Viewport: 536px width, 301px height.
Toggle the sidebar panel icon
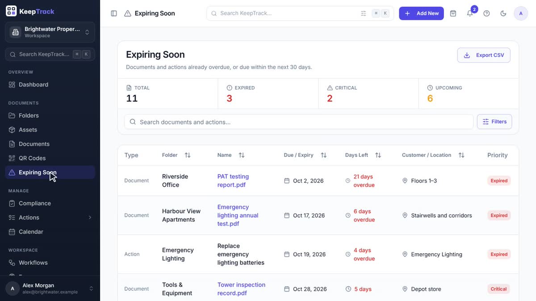[x=114, y=13]
